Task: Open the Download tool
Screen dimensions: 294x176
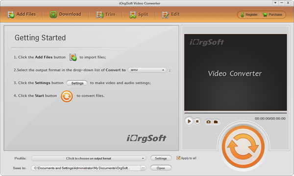Action: point(65,14)
